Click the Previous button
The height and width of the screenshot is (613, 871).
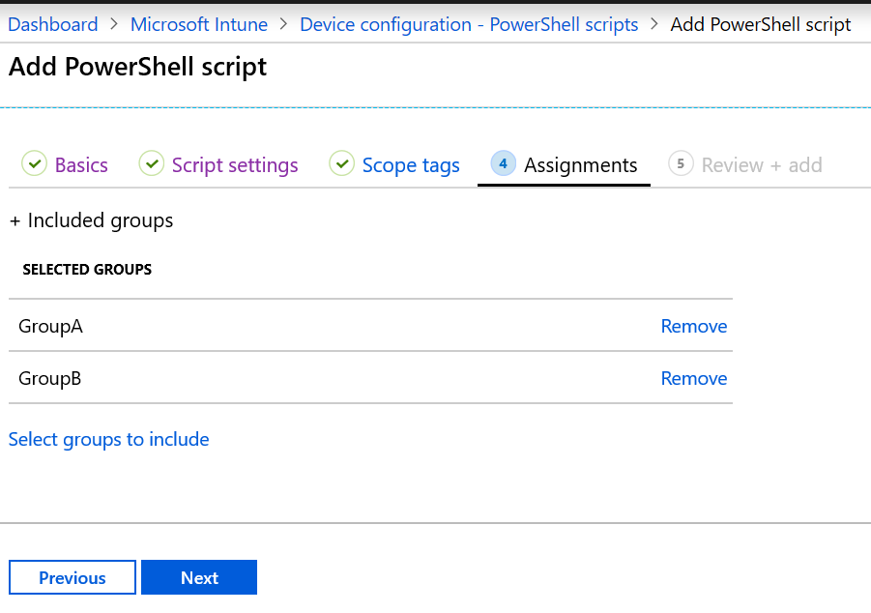[x=72, y=577]
